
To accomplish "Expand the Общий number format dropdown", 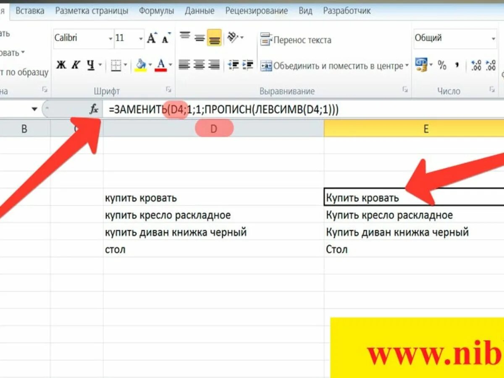I will (x=493, y=38).
